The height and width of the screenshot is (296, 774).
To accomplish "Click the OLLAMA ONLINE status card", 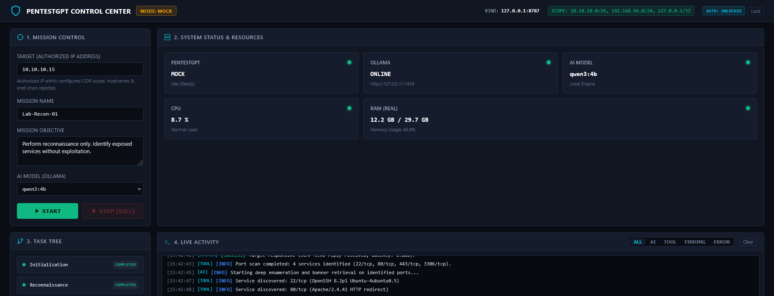I will tap(461, 73).
